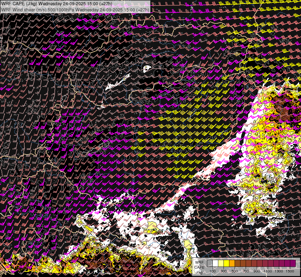Screen dimensions: 301x277
Task: Click the 1300 legend value label
Action: (x=279, y=271)
